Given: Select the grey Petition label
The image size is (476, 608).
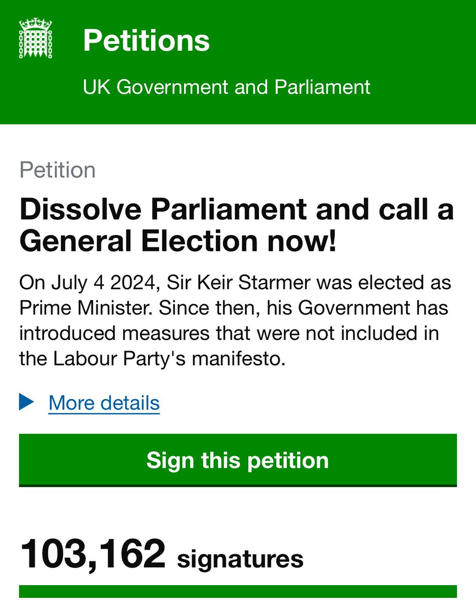Looking at the screenshot, I should pos(57,170).
